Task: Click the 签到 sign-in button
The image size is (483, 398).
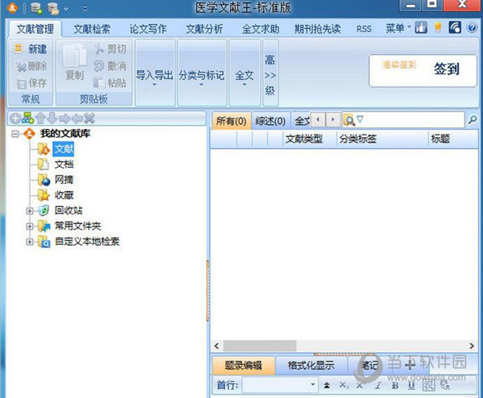Action: point(445,68)
